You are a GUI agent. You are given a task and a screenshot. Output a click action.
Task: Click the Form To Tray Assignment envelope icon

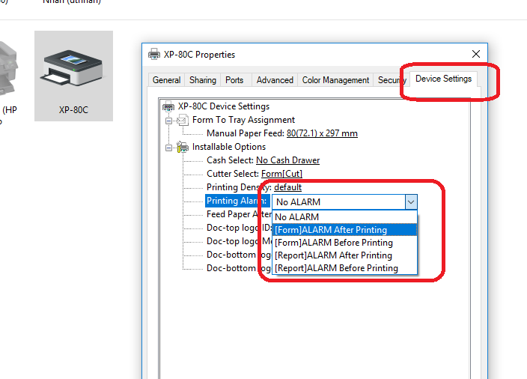[x=183, y=120]
